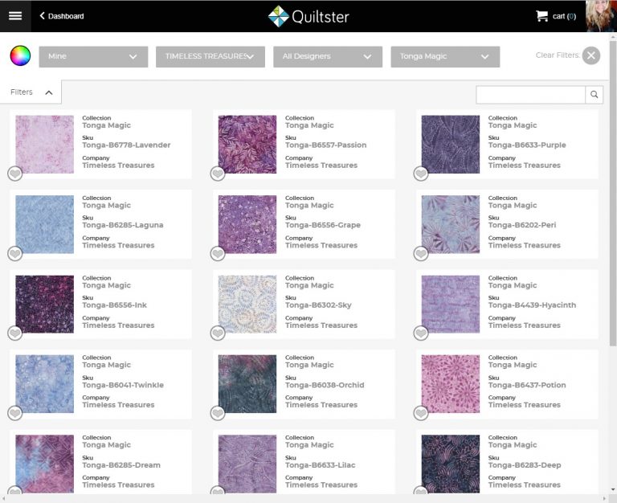Go back to Dashboard
The image size is (617, 503).
pos(62,16)
